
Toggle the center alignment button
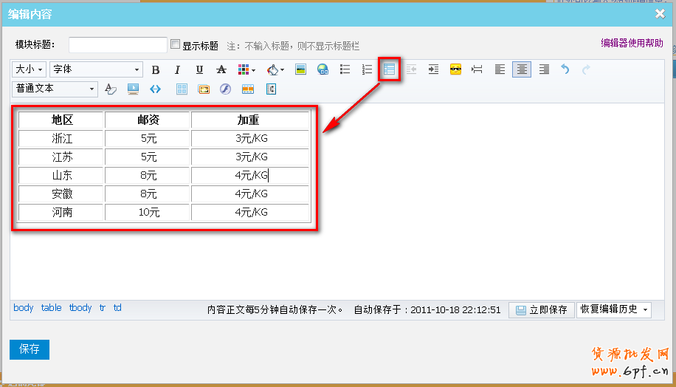[x=522, y=69]
